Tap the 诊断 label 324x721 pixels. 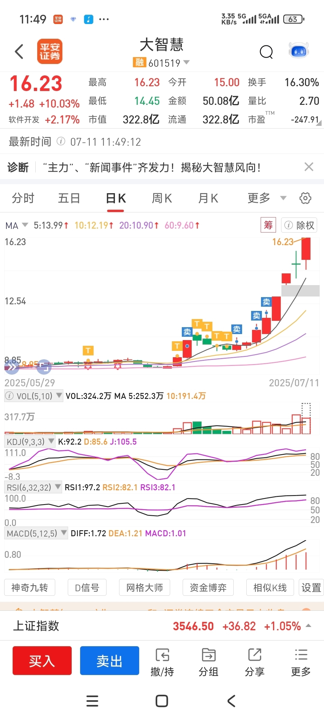coord(18,167)
